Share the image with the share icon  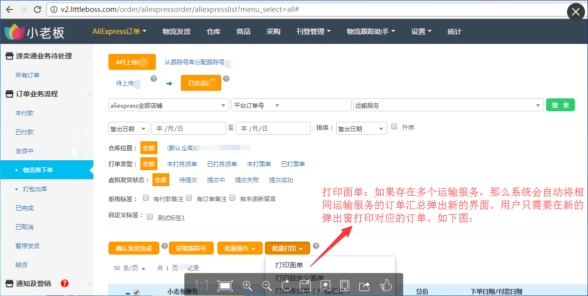coord(364,286)
